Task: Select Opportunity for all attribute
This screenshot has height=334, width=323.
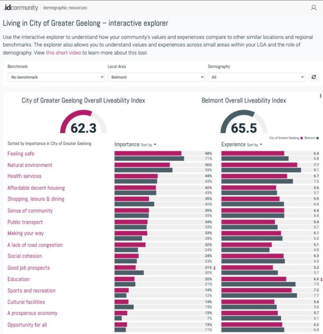Action: pos(27,325)
